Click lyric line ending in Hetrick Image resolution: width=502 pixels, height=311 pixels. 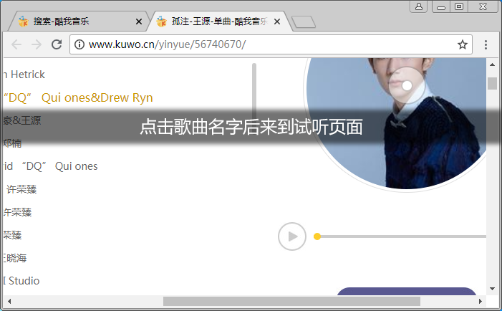pyautogui.click(x=24, y=75)
